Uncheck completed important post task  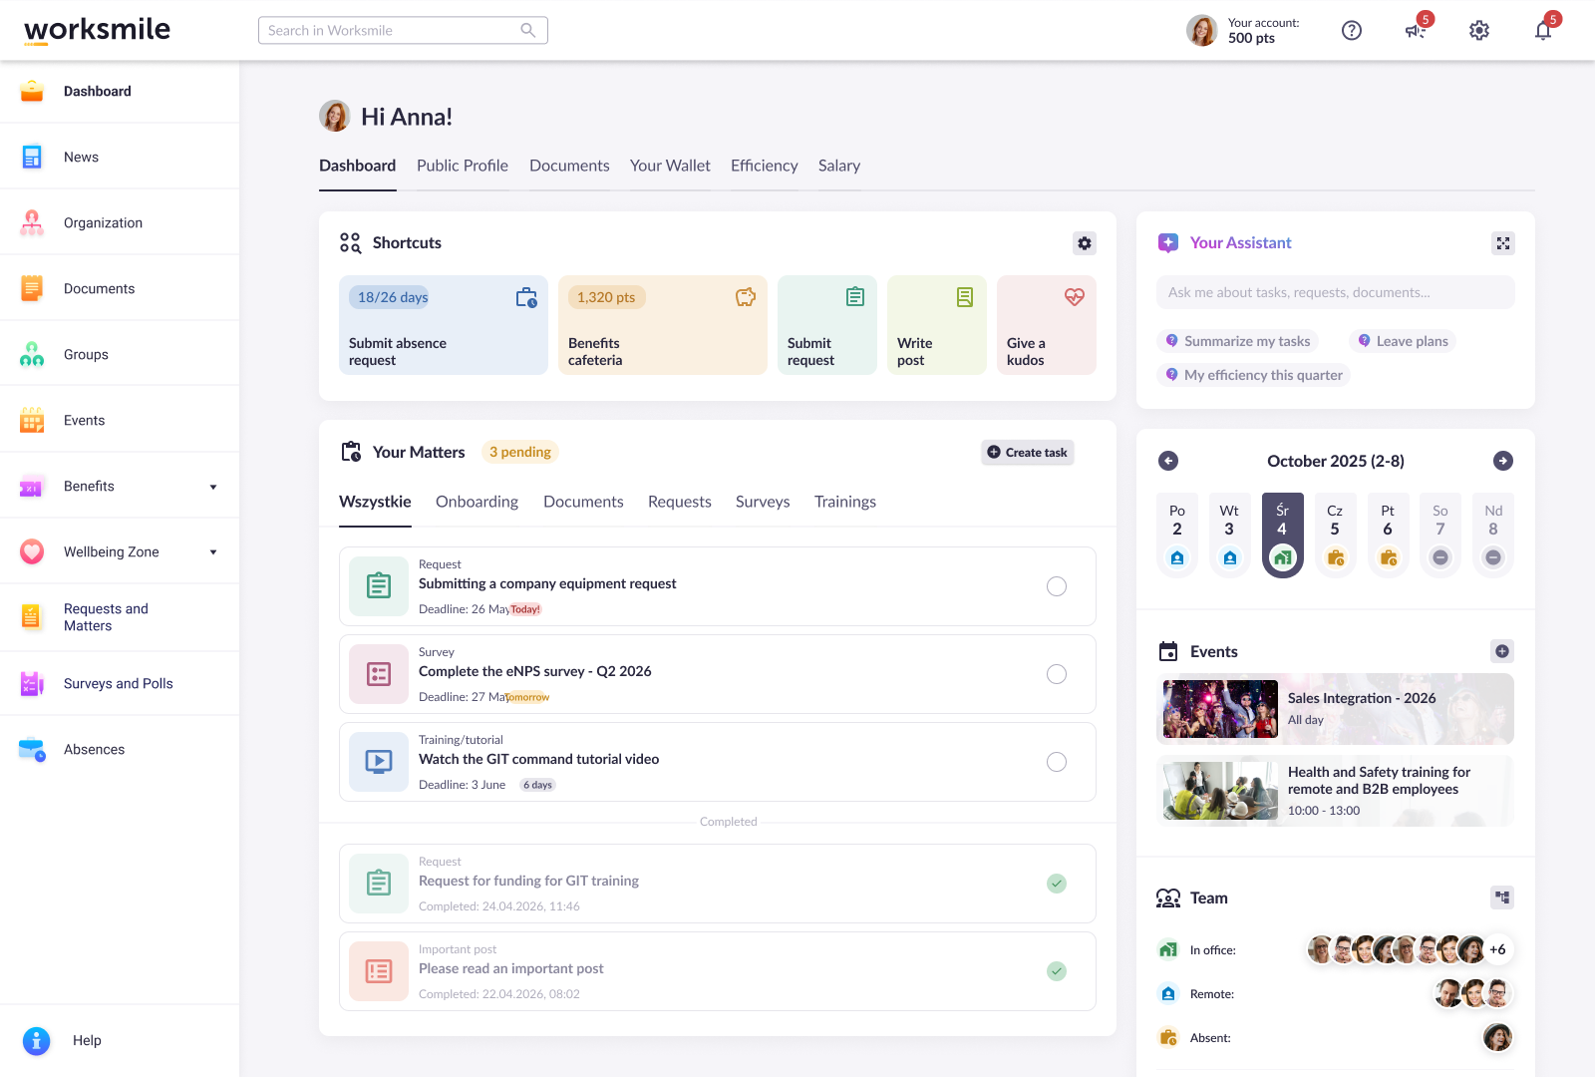click(x=1057, y=971)
